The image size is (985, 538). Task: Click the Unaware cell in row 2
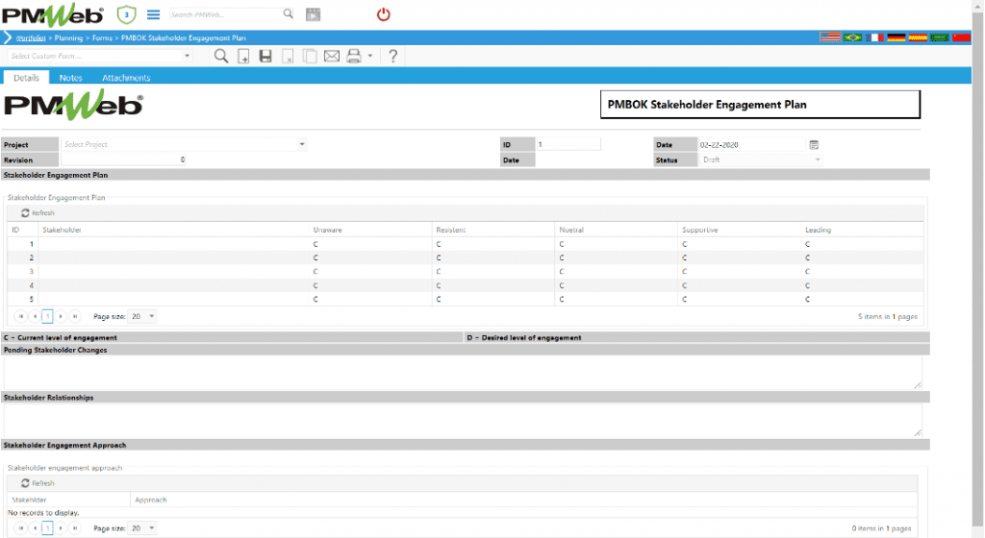click(x=370, y=257)
